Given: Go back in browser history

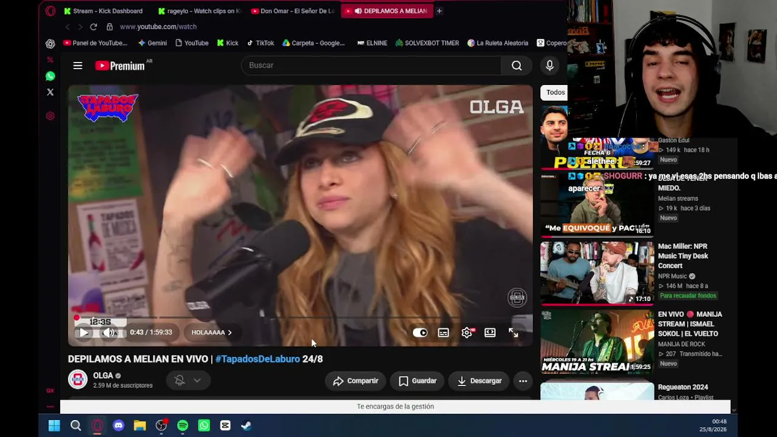Looking at the screenshot, I should tap(67, 27).
